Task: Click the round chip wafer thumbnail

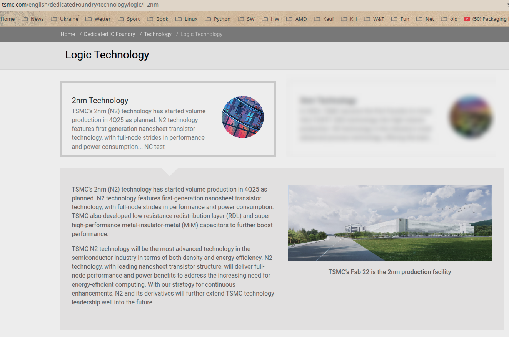Action: point(243,117)
